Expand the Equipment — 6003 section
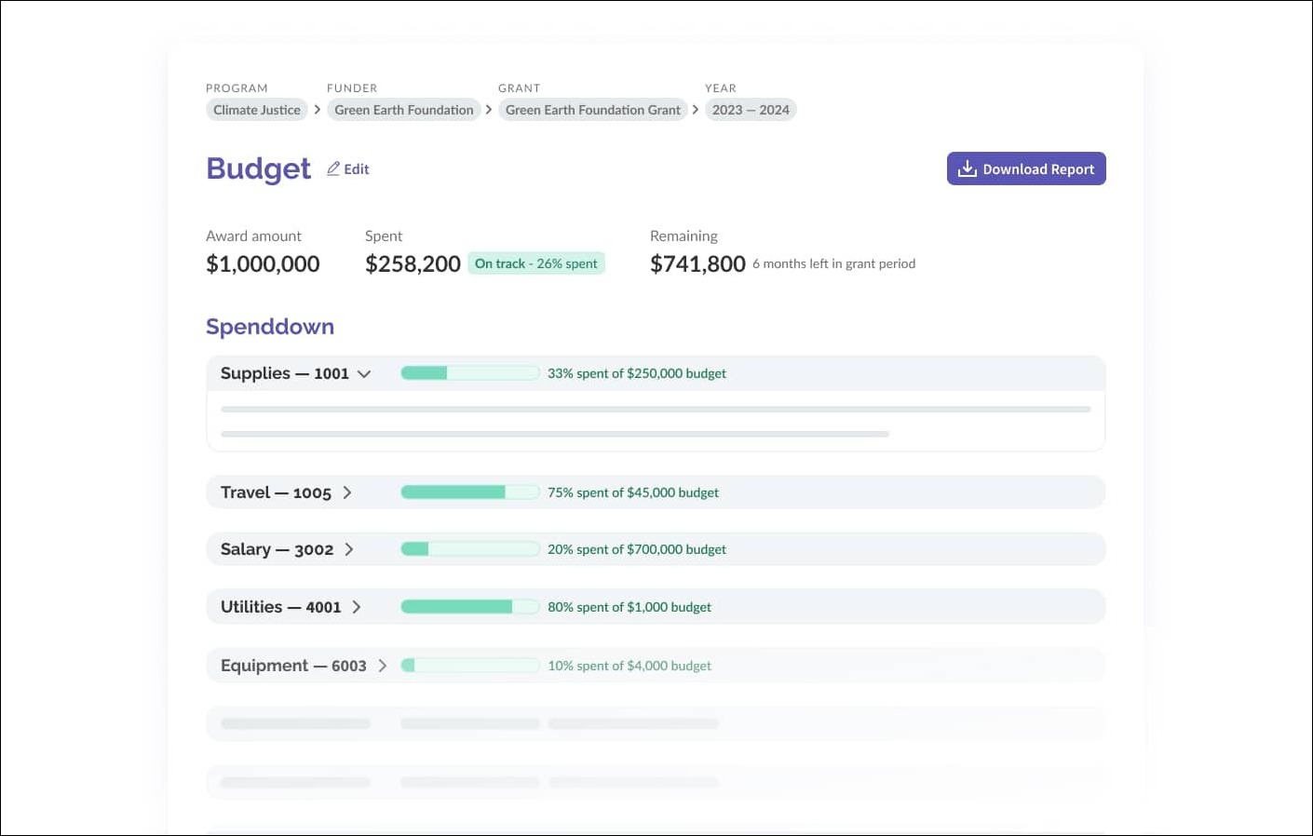The image size is (1313, 836). coord(383,666)
